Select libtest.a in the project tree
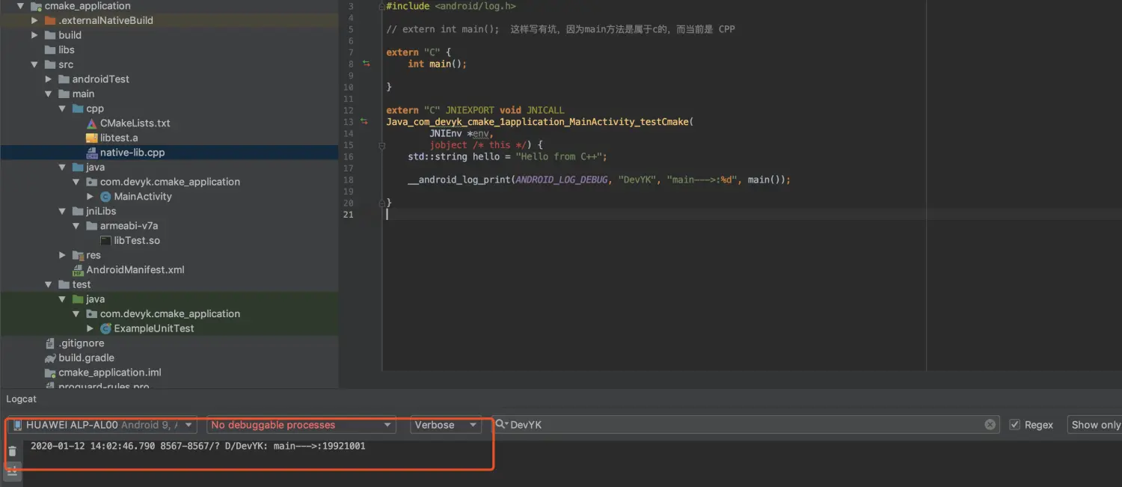The width and height of the screenshot is (1122, 487). tap(119, 138)
